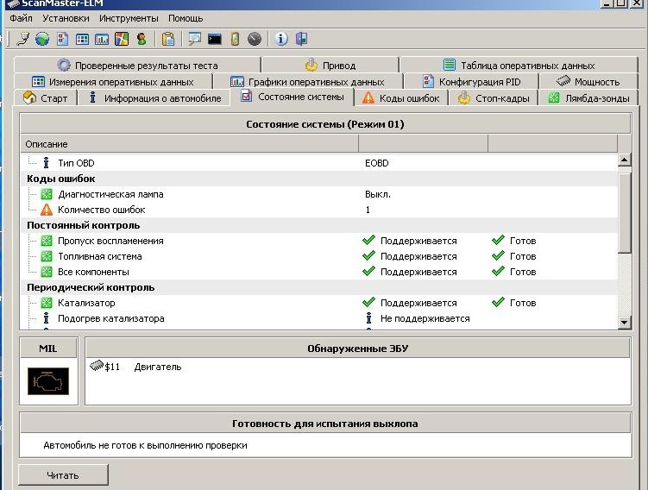The height and width of the screenshot is (490, 648).
Task: Open the Файл menu
Action: (x=22, y=18)
